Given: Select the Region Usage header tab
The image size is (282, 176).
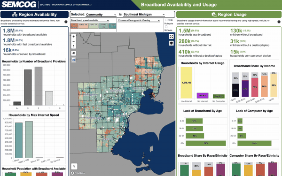Looking at the screenshot, I should pos(229,15).
